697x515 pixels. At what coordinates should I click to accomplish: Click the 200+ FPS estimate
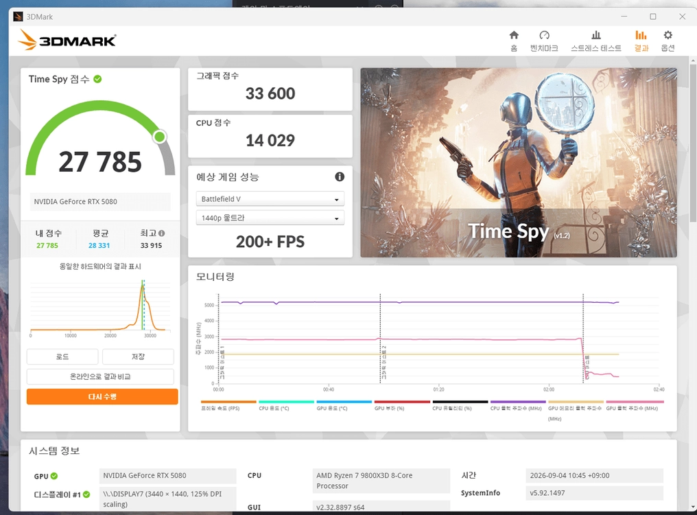(270, 242)
